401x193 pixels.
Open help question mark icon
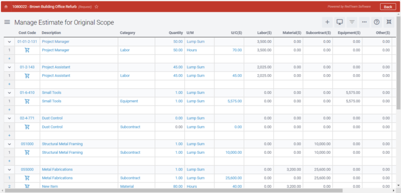(x=376, y=22)
